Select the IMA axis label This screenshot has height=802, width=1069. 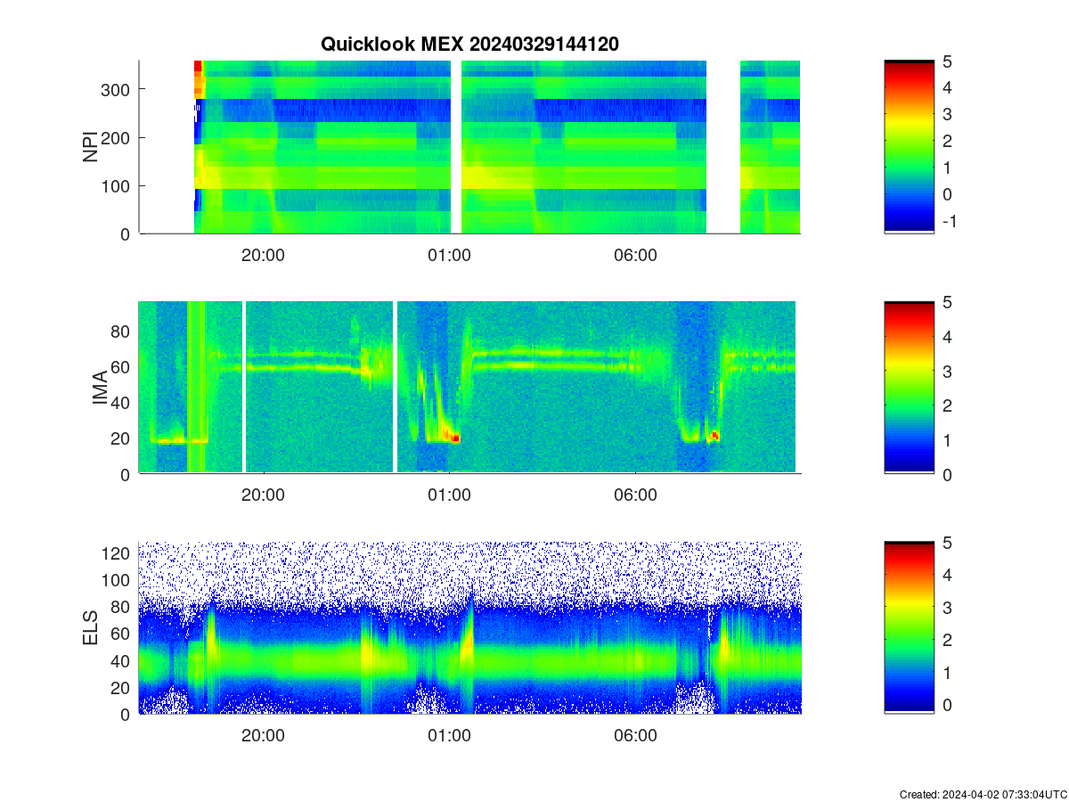click(101, 389)
